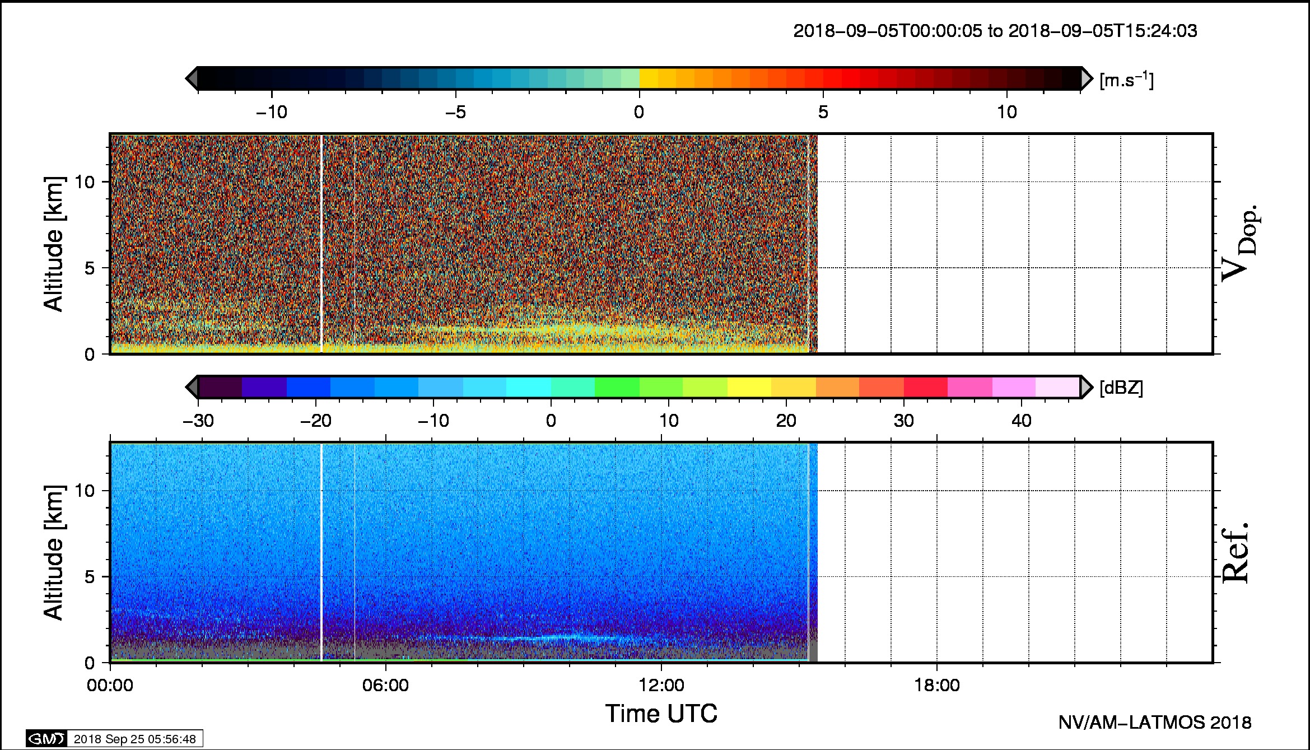Click the 18:00 time axis label

937,685
